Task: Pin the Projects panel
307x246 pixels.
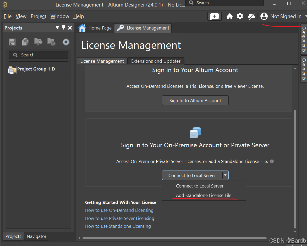Action: [63, 27]
